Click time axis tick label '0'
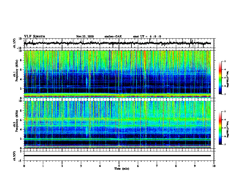 (x=24, y=166)
